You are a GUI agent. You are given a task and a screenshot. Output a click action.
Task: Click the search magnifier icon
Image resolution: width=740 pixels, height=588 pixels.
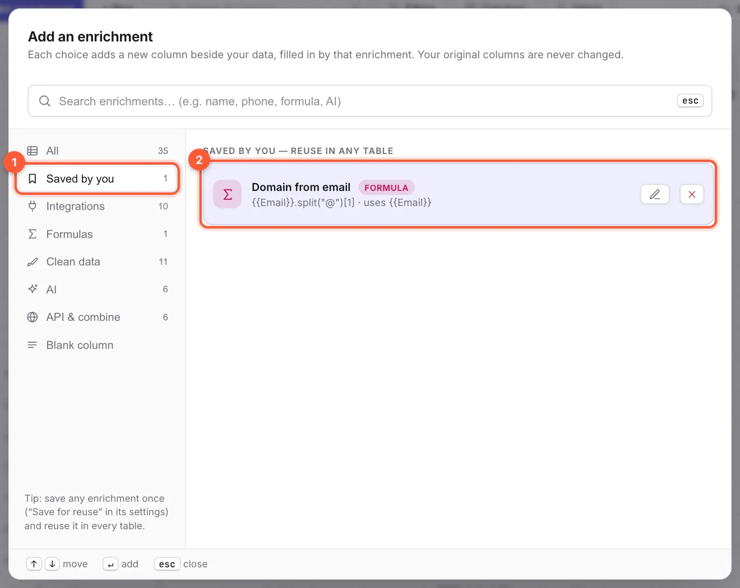click(45, 101)
